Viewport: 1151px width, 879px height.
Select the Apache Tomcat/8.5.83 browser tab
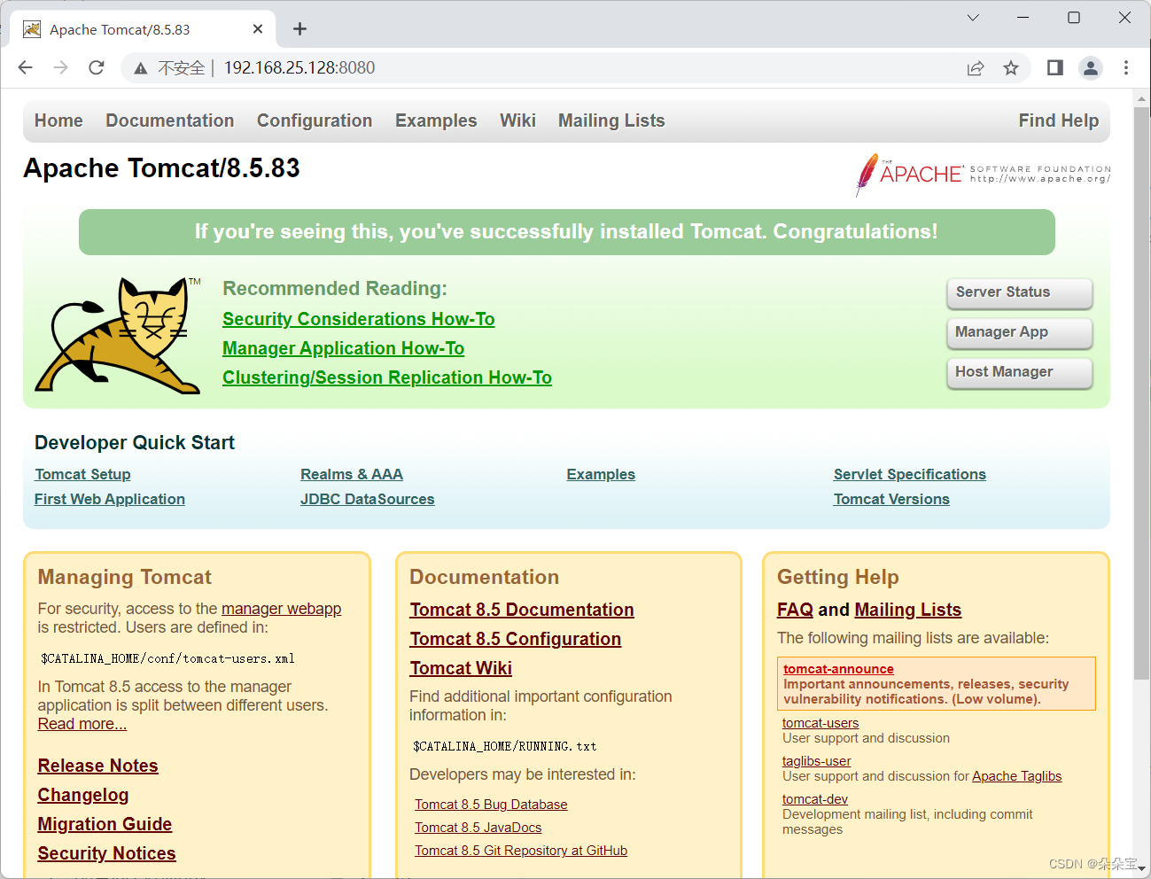[x=142, y=29]
